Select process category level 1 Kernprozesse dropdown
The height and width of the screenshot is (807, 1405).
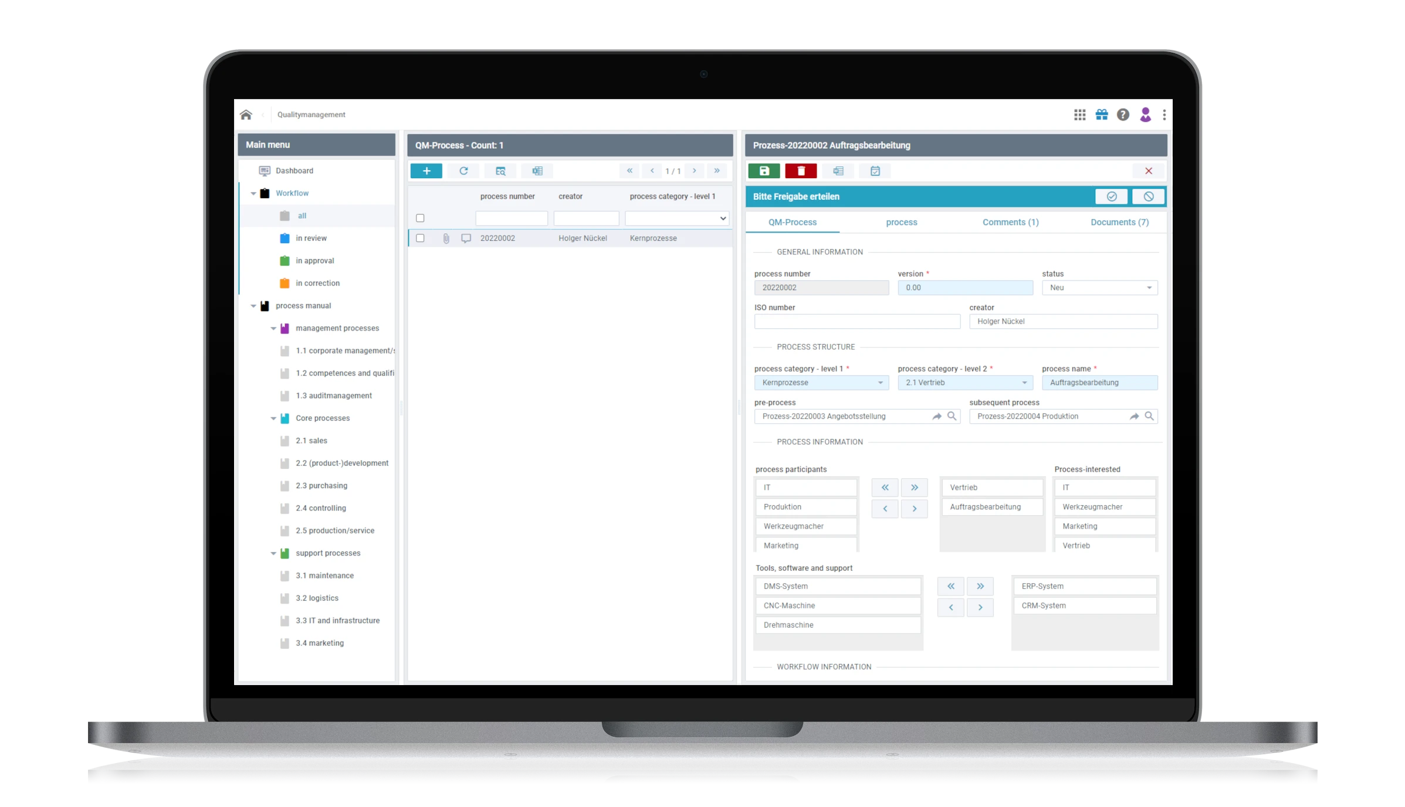tap(818, 383)
